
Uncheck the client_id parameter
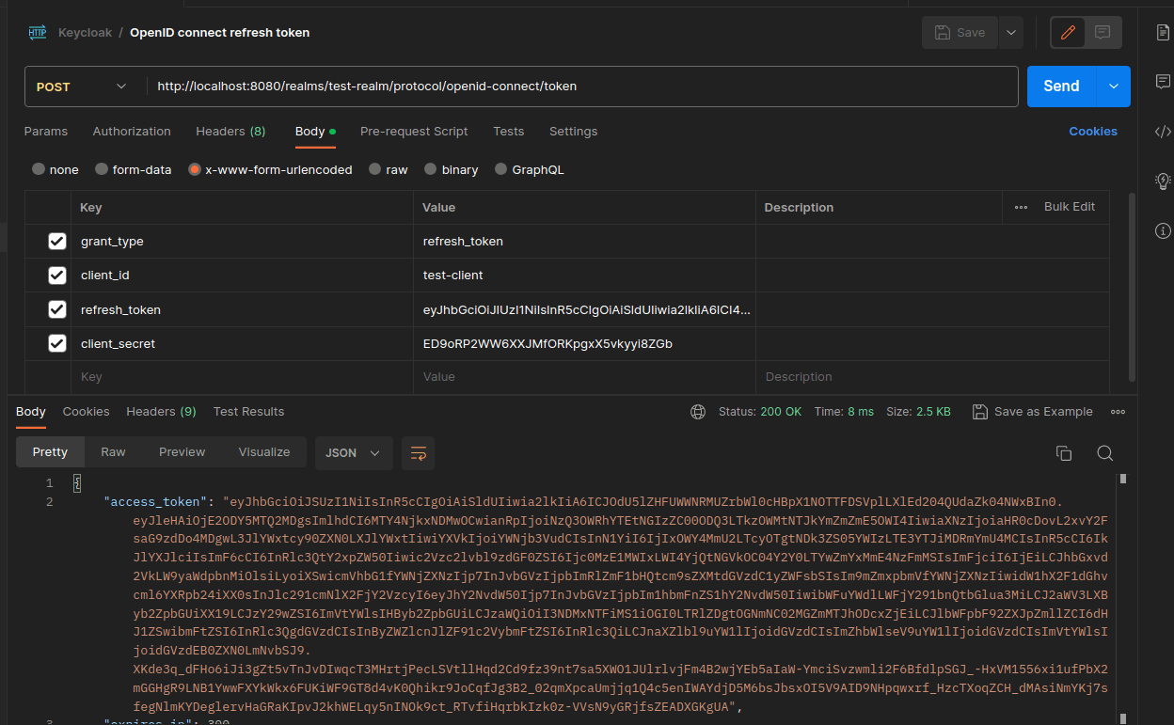(x=57, y=276)
